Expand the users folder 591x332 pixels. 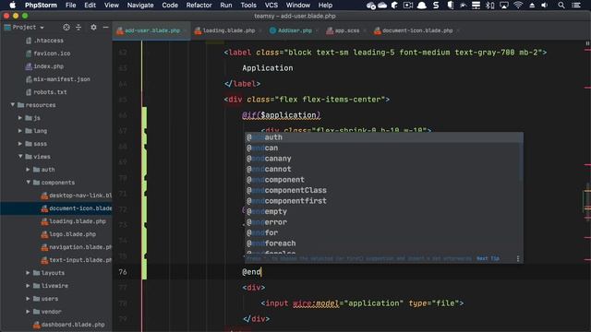[28, 299]
